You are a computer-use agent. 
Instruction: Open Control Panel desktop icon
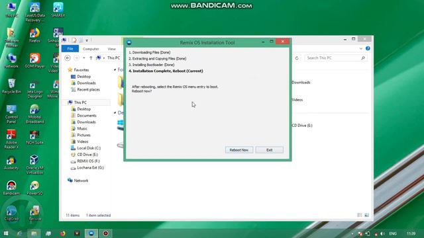[11, 114]
